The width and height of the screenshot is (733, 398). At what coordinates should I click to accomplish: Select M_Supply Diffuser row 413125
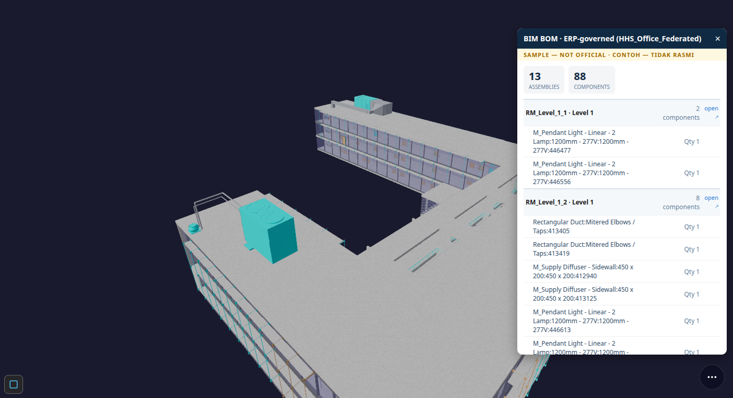pyautogui.click(x=622, y=294)
